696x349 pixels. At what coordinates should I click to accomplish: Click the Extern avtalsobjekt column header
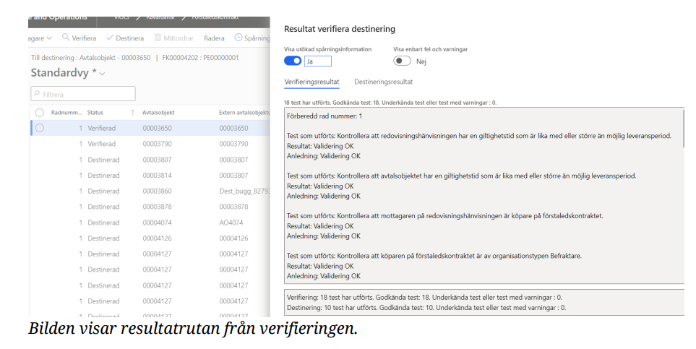click(x=244, y=113)
